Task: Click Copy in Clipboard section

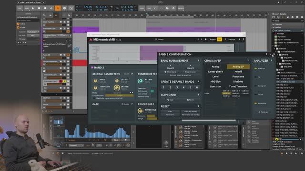Action: [170, 100]
